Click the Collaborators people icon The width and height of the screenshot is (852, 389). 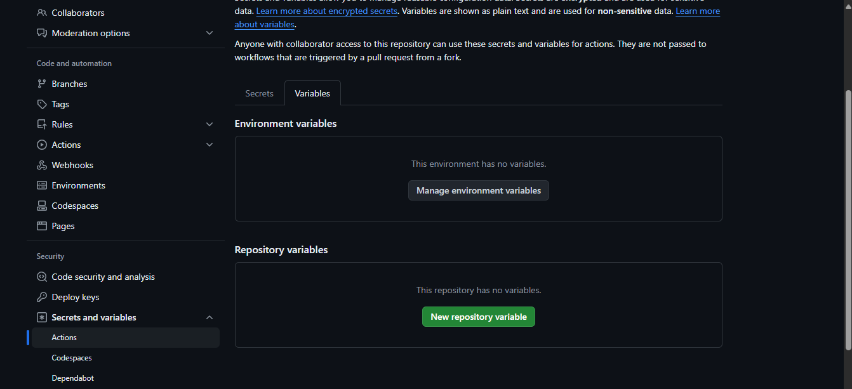pyautogui.click(x=42, y=13)
